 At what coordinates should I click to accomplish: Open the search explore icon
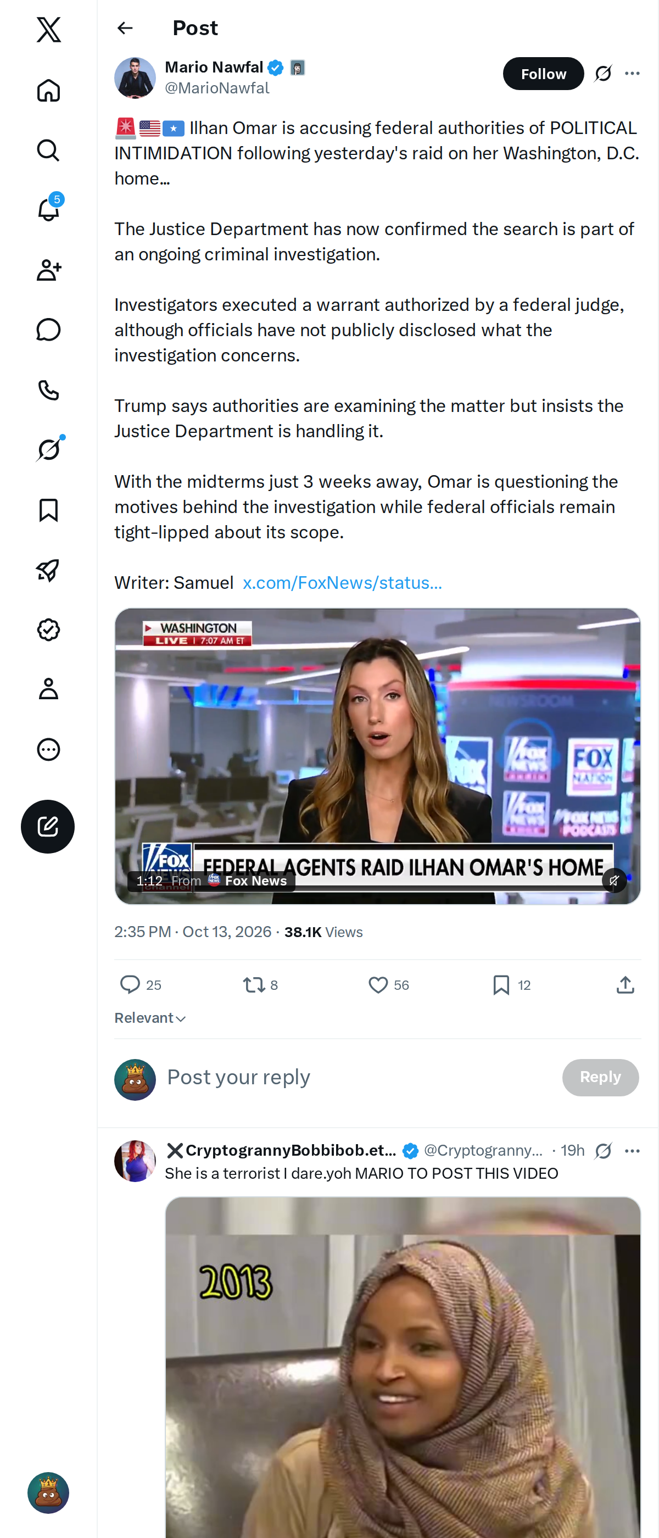(x=48, y=150)
